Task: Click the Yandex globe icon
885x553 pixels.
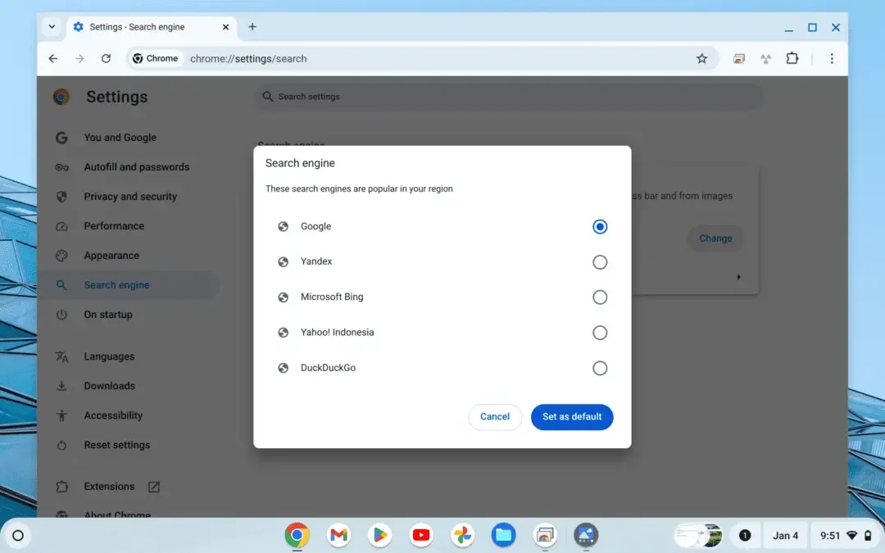Action: pyautogui.click(x=284, y=262)
